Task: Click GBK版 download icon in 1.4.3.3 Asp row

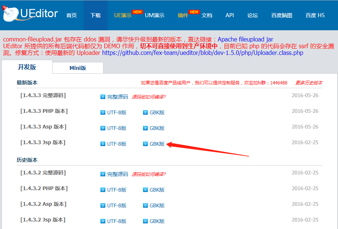Action: (146, 128)
